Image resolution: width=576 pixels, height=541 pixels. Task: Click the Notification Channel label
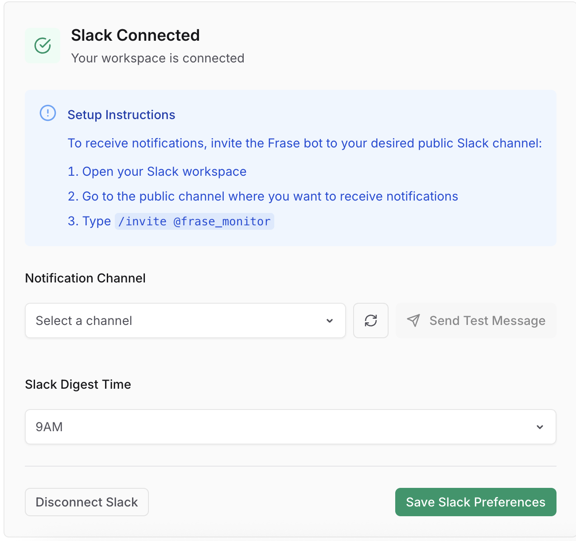[86, 278]
